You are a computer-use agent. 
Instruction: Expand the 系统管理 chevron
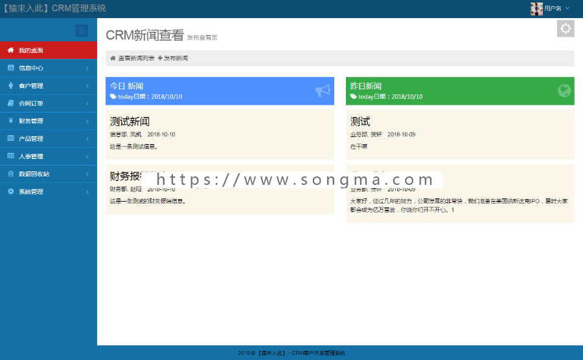click(x=87, y=192)
